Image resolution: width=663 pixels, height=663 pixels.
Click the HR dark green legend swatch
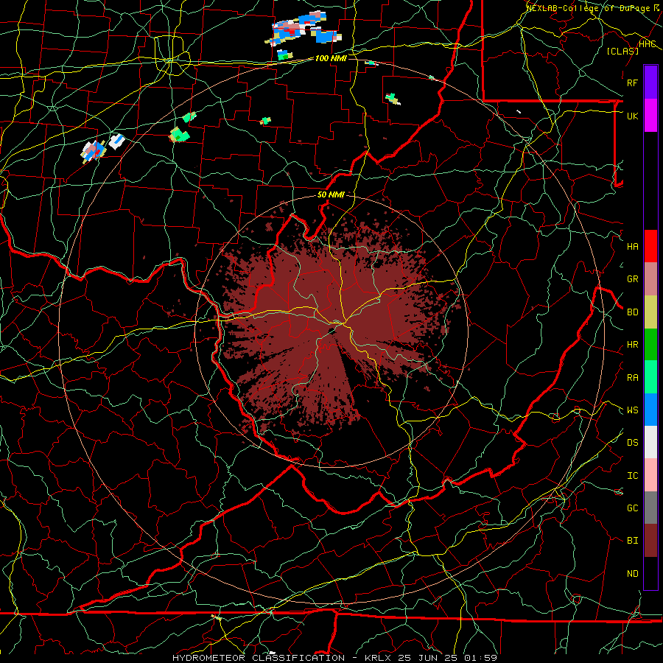pos(650,345)
